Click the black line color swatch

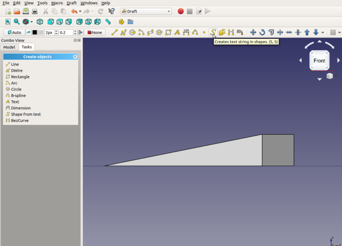35,33
